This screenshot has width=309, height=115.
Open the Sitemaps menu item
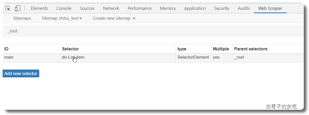[22, 18]
